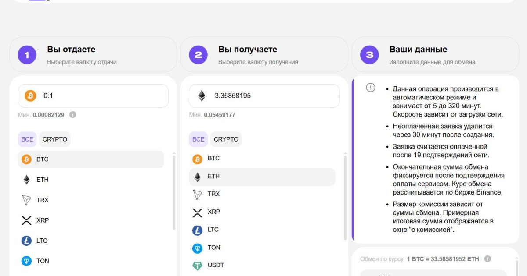Click the Вы отдаете step heading
This screenshot has height=276, width=527.
click(x=71, y=50)
